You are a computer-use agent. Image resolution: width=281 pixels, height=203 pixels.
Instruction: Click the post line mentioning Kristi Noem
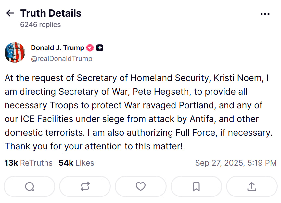[x=136, y=78]
